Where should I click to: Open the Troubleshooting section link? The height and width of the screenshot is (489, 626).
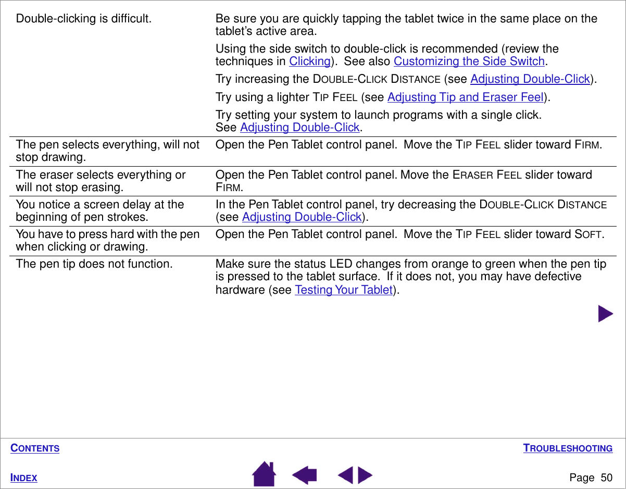568,448
